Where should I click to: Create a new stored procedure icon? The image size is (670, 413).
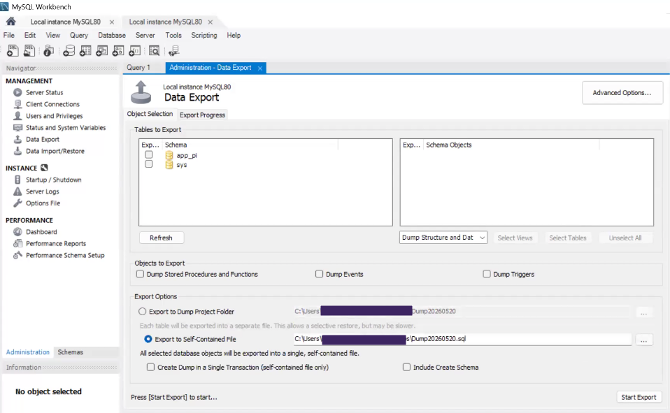pos(118,51)
